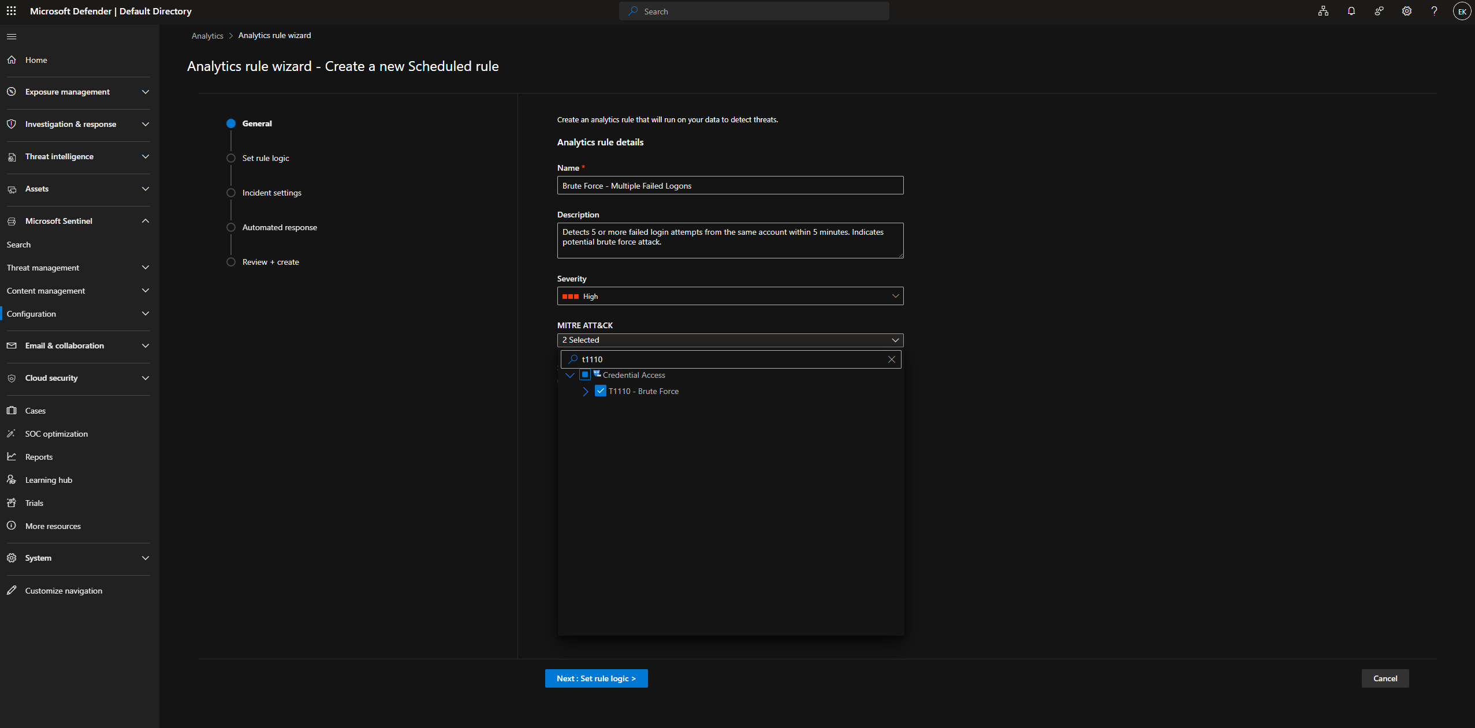Click into the rule Name field
Screen dimensions: 1475x728
[730, 186]
